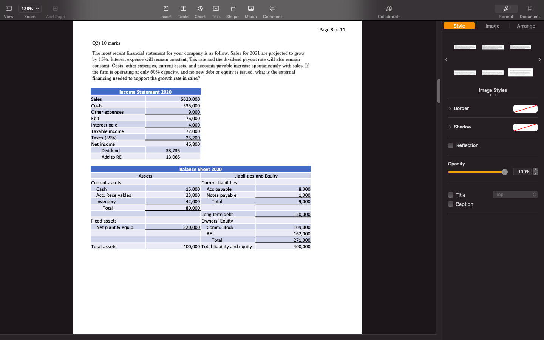
Task: Click the "Net plant & equip." label
Action: (115, 227)
